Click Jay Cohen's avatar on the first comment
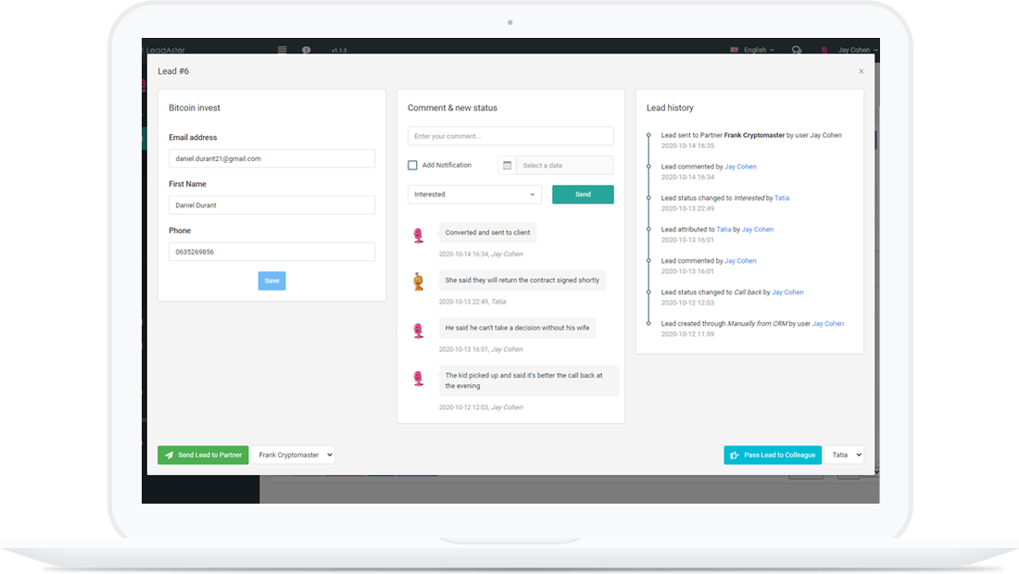Viewport: 1019px width, 574px height. pyautogui.click(x=418, y=235)
